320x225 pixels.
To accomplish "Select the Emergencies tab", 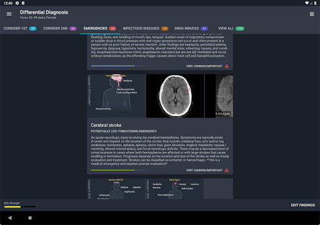I will 100,29.
